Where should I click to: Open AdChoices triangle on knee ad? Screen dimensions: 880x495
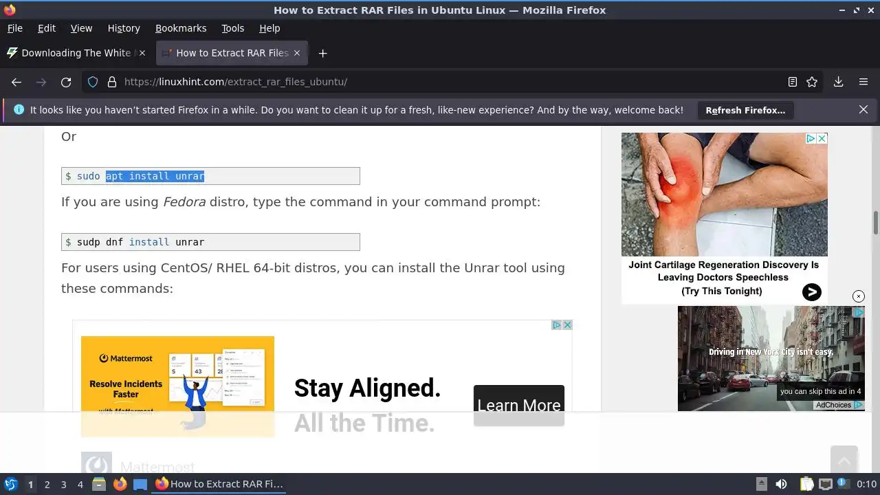(x=811, y=138)
